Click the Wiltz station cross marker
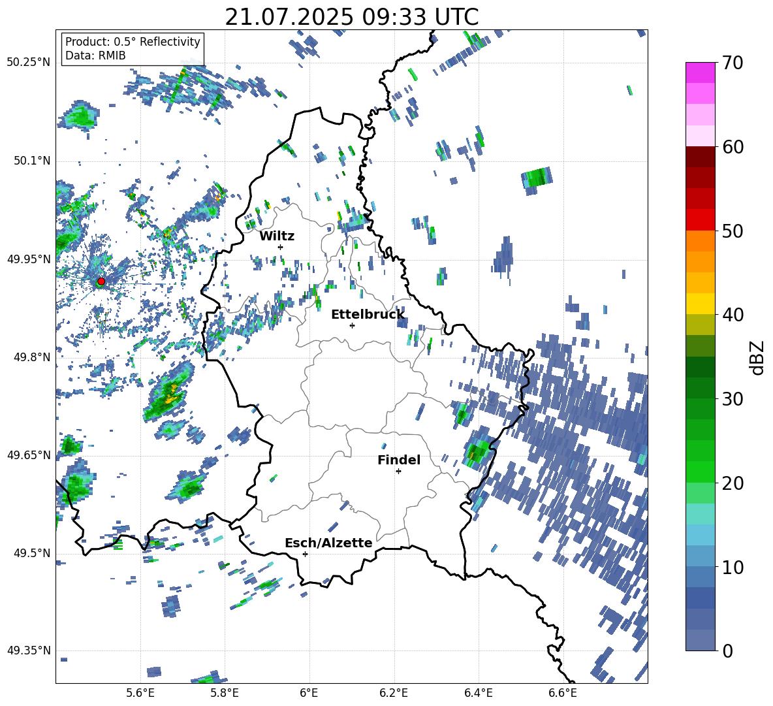The width and height of the screenshot is (773, 706). point(281,247)
